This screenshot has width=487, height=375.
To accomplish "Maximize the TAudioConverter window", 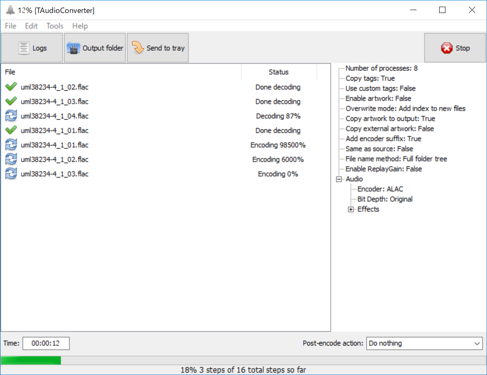I will pyautogui.click(x=442, y=10).
